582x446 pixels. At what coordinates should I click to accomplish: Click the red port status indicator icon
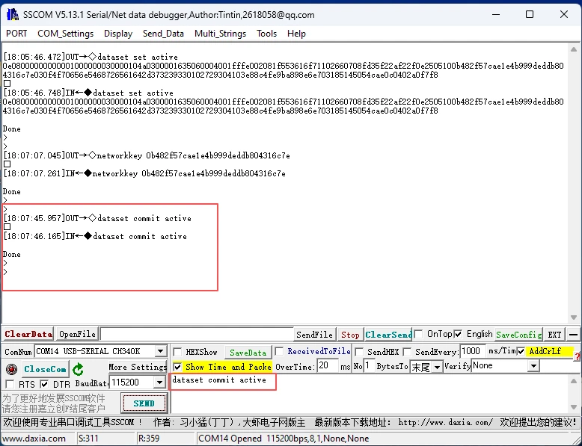click(11, 369)
